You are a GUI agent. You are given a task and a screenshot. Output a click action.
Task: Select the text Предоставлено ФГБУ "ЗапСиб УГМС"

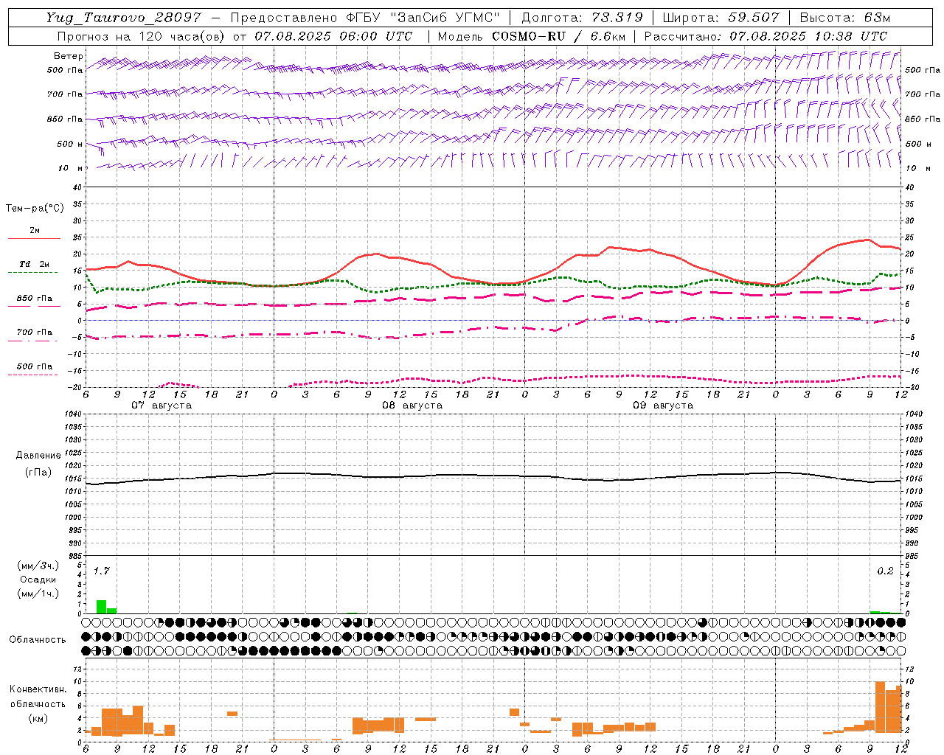(365, 18)
